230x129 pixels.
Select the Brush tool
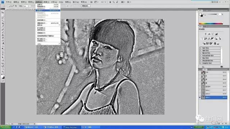point(3,33)
